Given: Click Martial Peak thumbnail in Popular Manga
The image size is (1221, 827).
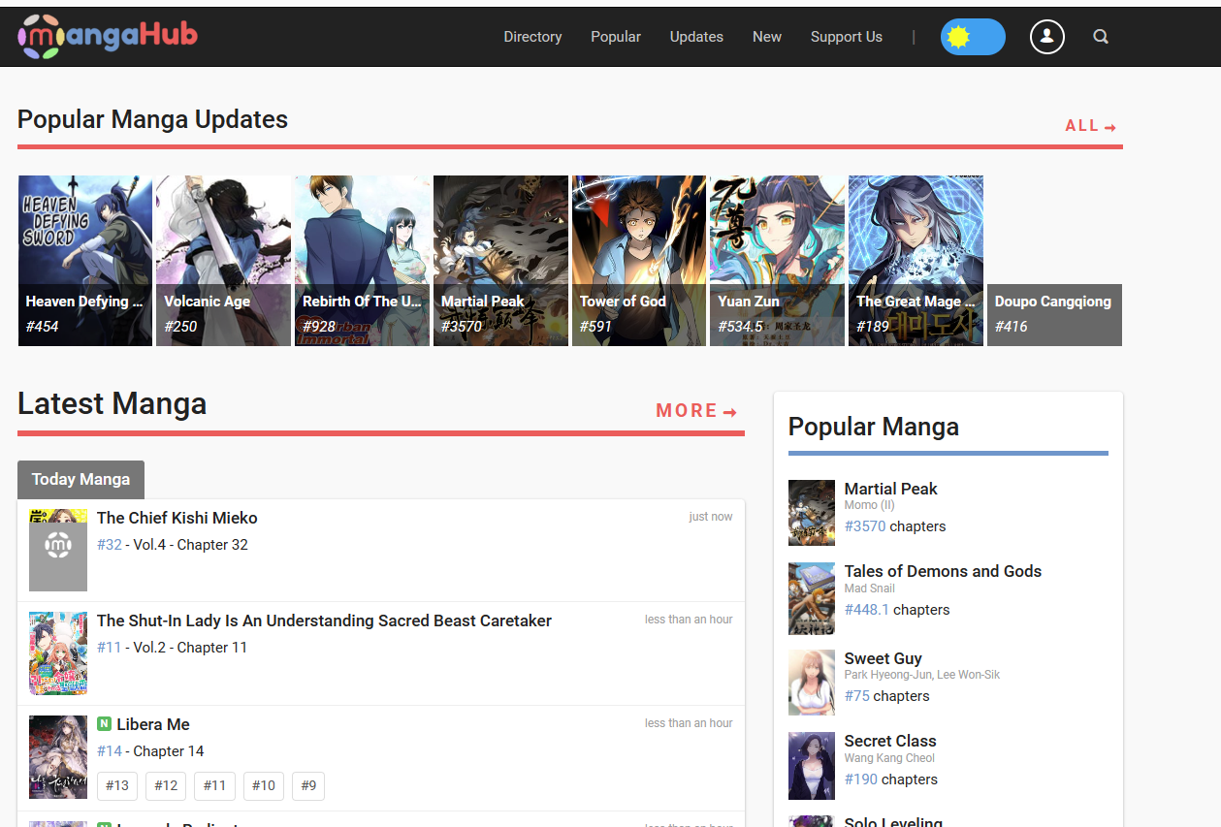Looking at the screenshot, I should click(812, 513).
